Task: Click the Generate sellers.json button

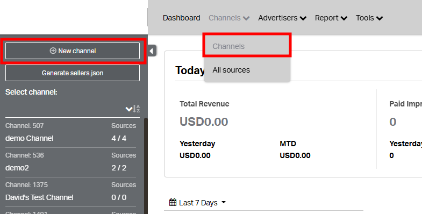Action: 73,73
